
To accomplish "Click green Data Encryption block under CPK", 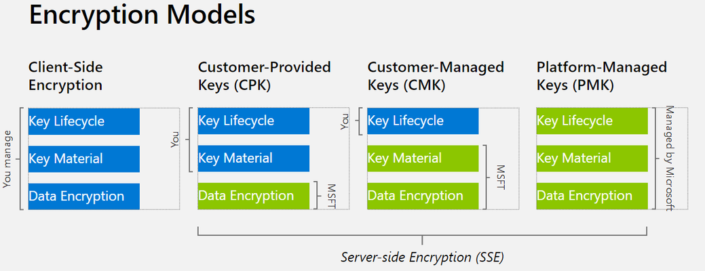I will (x=254, y=196).
